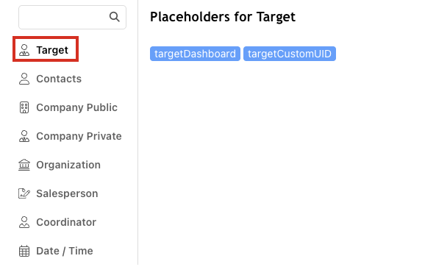
Task: Switch to Company Public placeholders
Action: tap(68, 107)
